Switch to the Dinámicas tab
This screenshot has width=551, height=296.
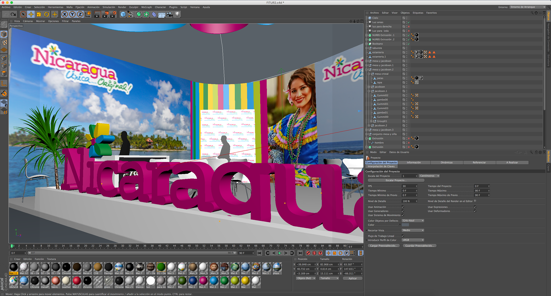click(447, 162)
